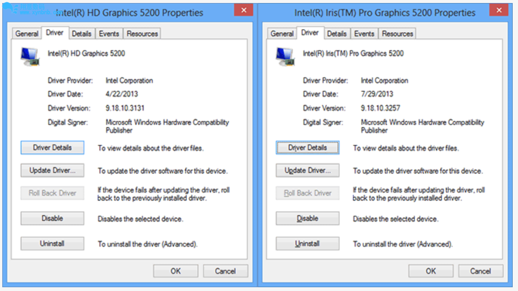Confirm with OK in HD Graphics 5200 window
The image size is (518, 291).
(x=176, y=271)
